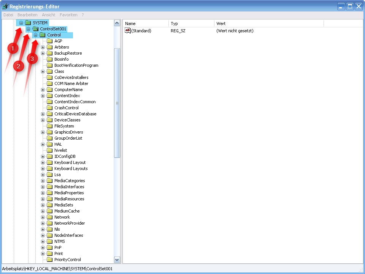Expand the Class registry key
This screenshot has width=365, height=274.
pos(43,71)
